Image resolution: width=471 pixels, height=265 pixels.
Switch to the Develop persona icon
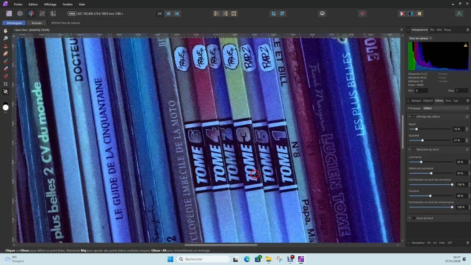point(31,14)
